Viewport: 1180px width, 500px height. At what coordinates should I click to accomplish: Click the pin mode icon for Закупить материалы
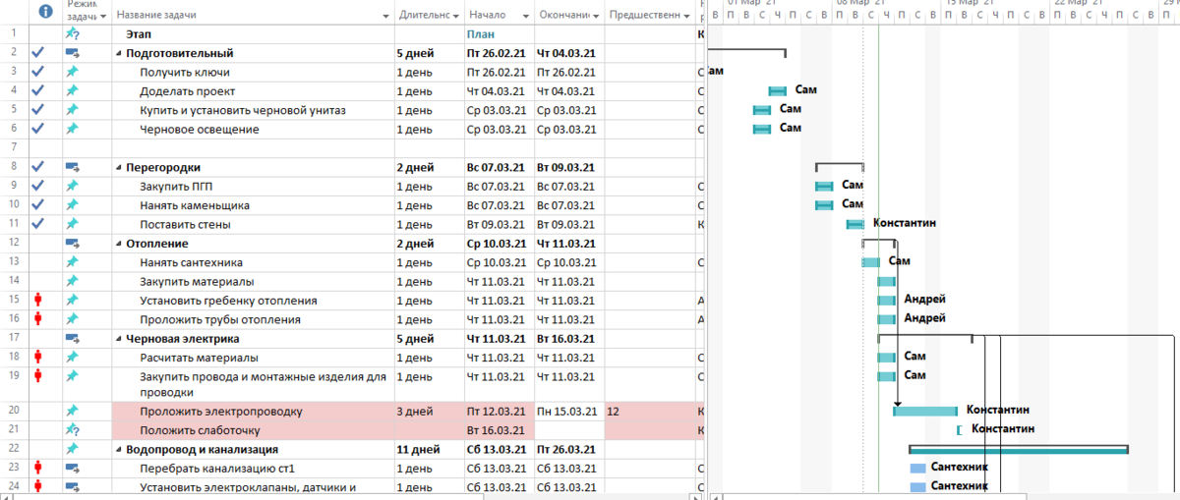[x=73, y=281]
